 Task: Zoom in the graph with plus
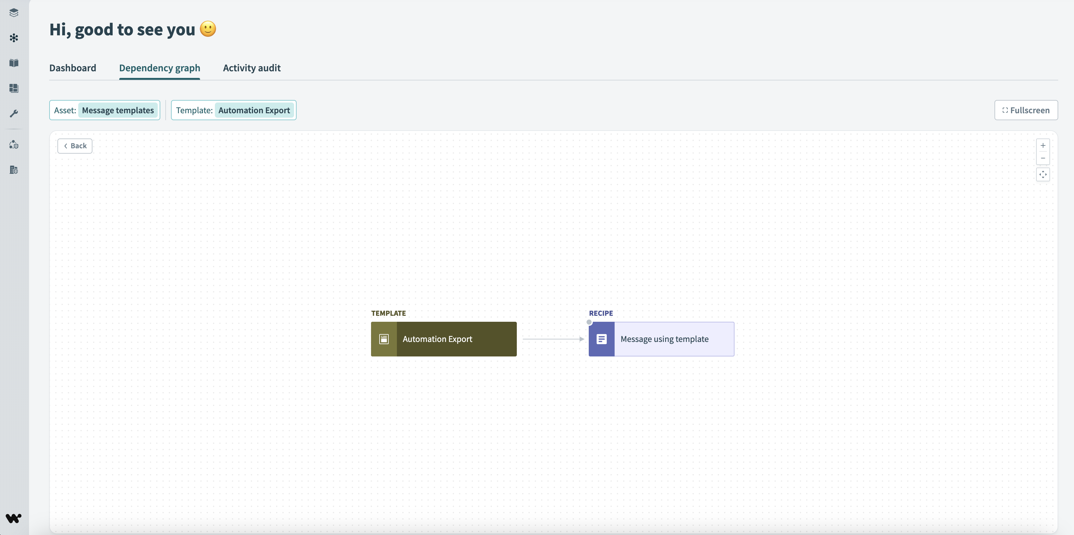[1043, 145]
